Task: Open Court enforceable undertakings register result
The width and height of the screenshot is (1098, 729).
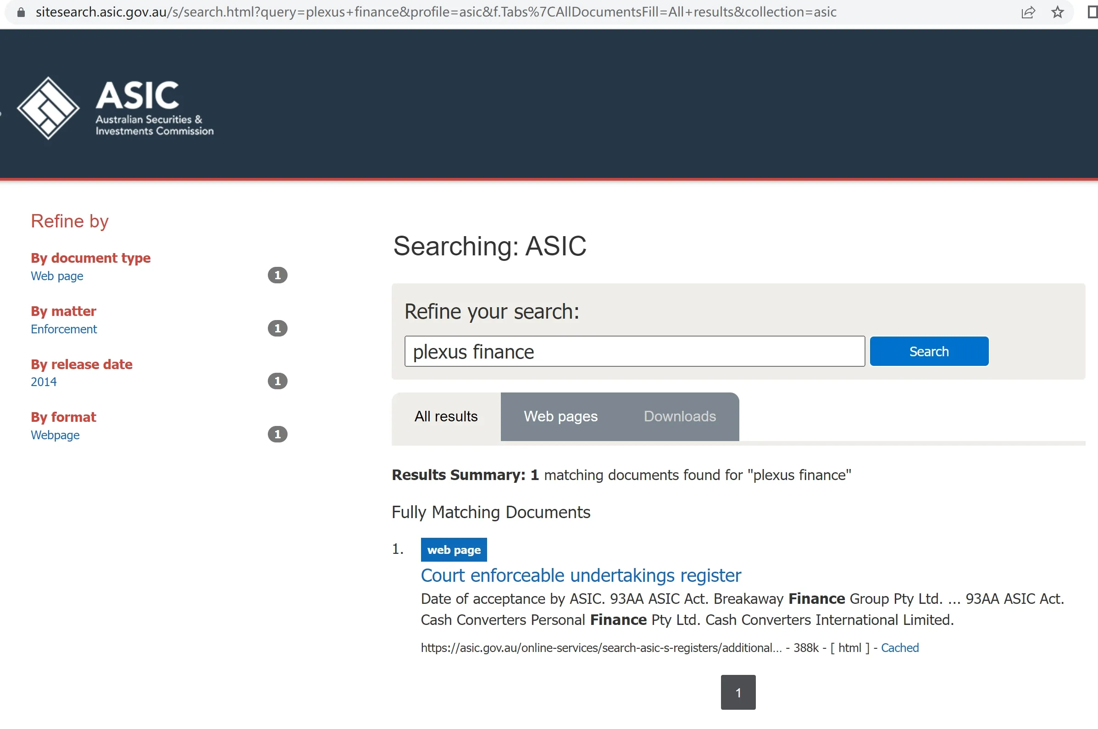Action: 581,575
